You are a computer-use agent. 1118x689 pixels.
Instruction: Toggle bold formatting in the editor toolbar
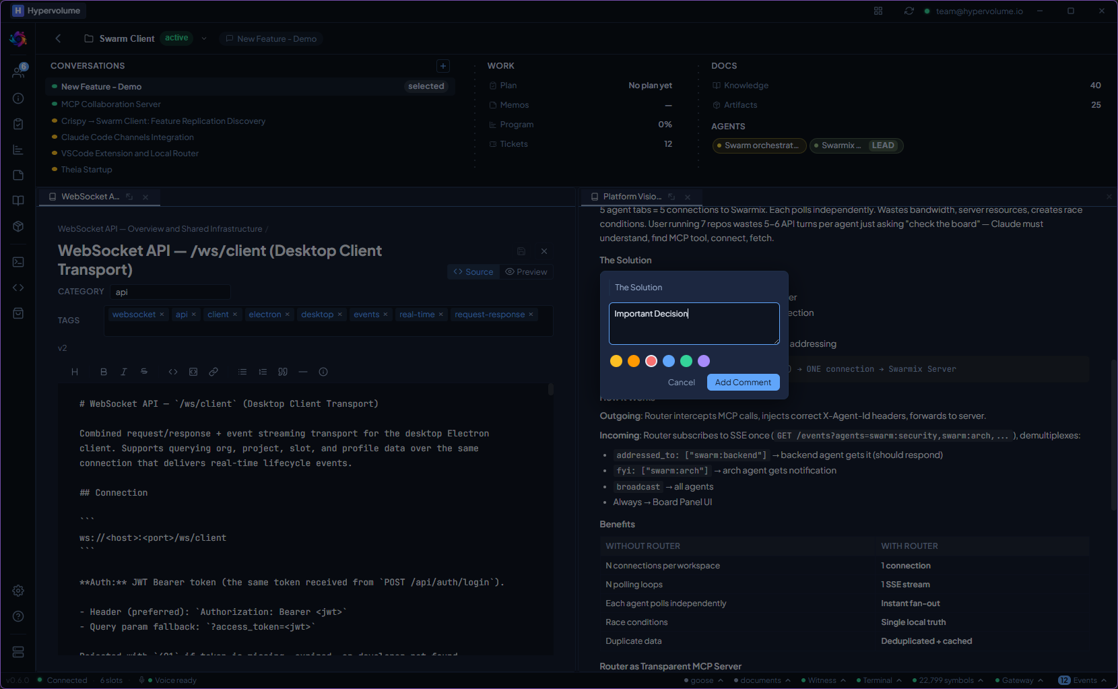(104, 372)
